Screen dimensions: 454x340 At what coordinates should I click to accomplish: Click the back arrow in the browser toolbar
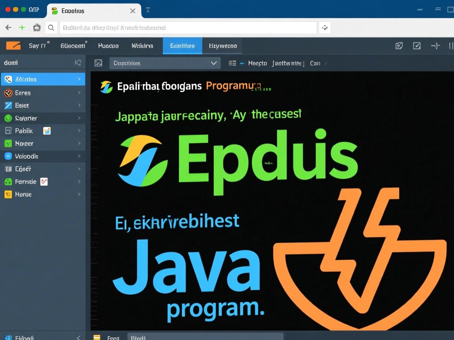tap(8, 28)
